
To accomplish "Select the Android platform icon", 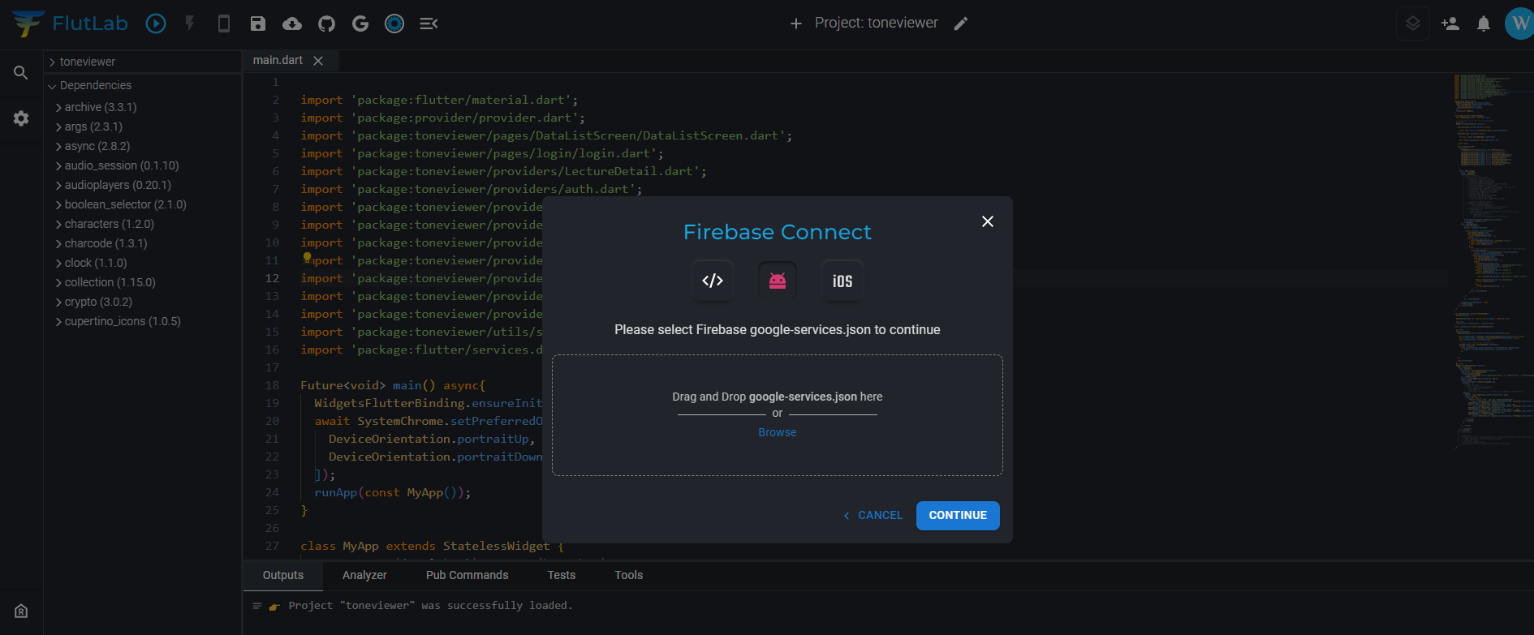I will (x=778, y=281).
